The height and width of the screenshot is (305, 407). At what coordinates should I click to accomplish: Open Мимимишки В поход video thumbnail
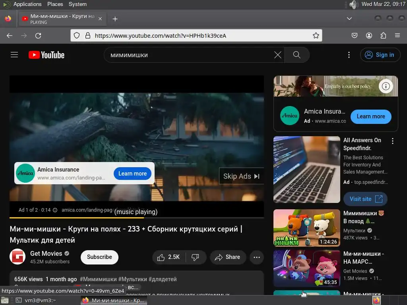tap(307, 228)
